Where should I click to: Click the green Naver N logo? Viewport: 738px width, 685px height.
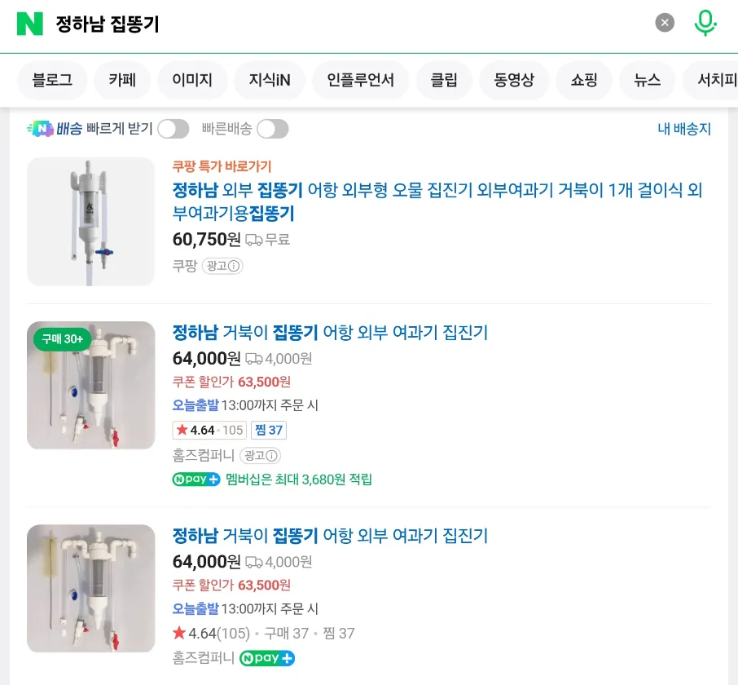(x=29, y=24)
